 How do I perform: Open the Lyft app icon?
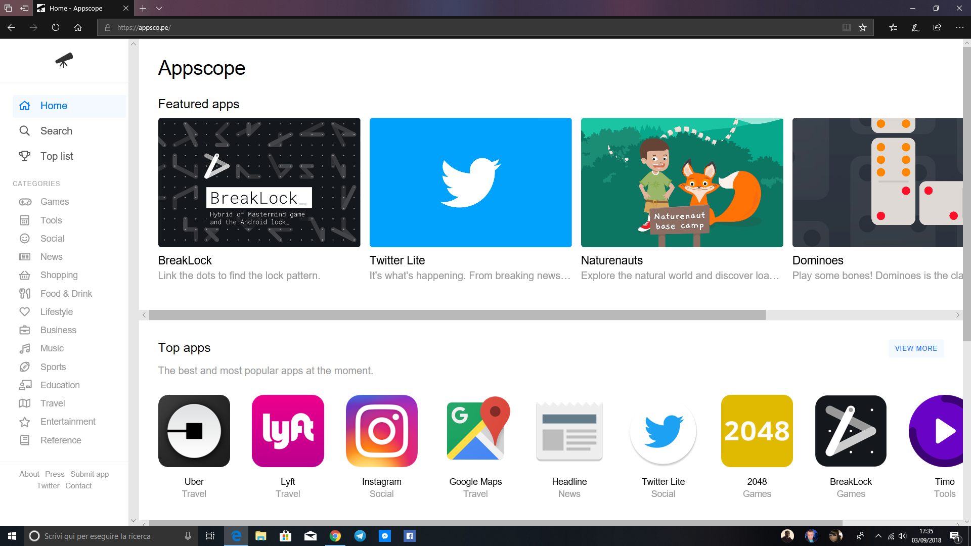pyautogui.click(x=288, y=431)
